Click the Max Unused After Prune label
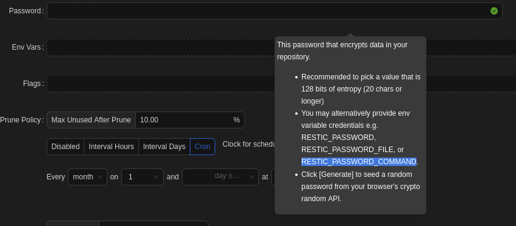The height and width of the screenshot is (226, 516). 91,120
